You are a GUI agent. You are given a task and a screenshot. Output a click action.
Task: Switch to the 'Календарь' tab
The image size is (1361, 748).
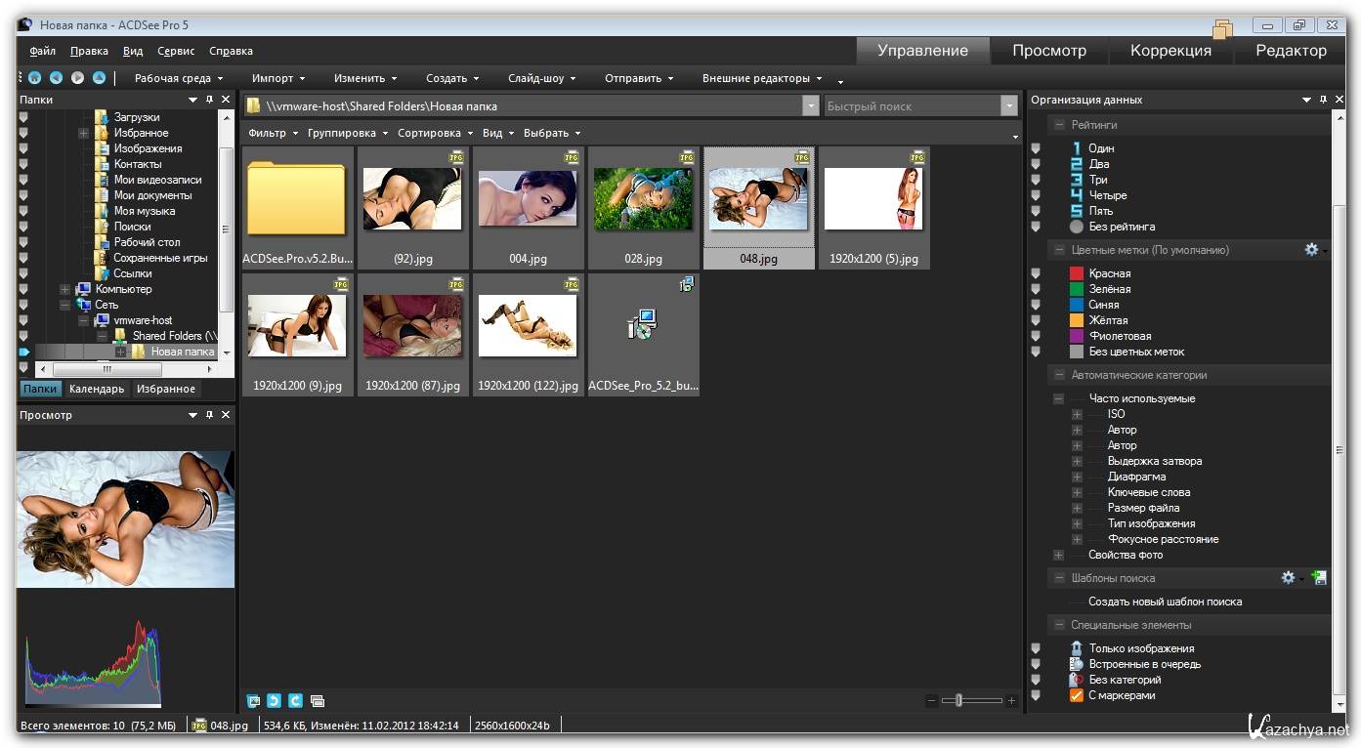pyautogui.click(x=97, y=389)
